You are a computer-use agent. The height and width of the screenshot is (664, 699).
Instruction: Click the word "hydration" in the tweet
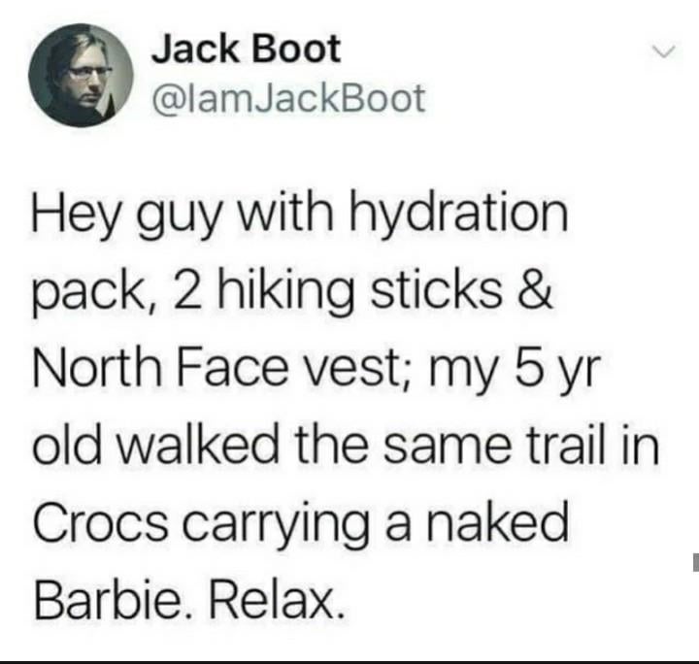[x=458, y=214]
